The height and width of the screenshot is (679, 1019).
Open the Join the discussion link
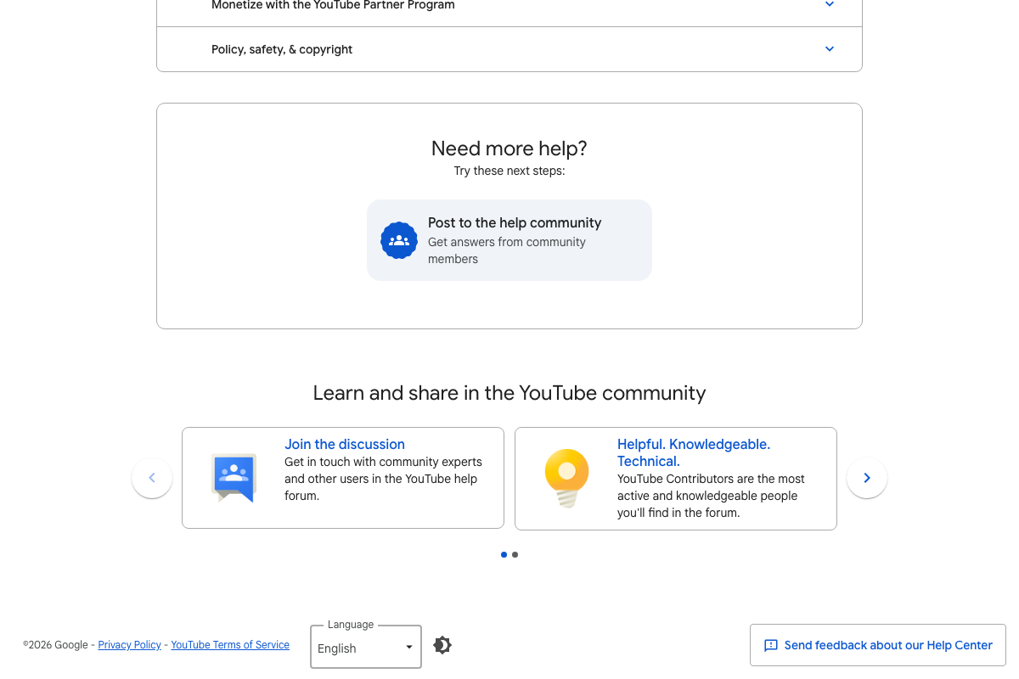point(345,444)
